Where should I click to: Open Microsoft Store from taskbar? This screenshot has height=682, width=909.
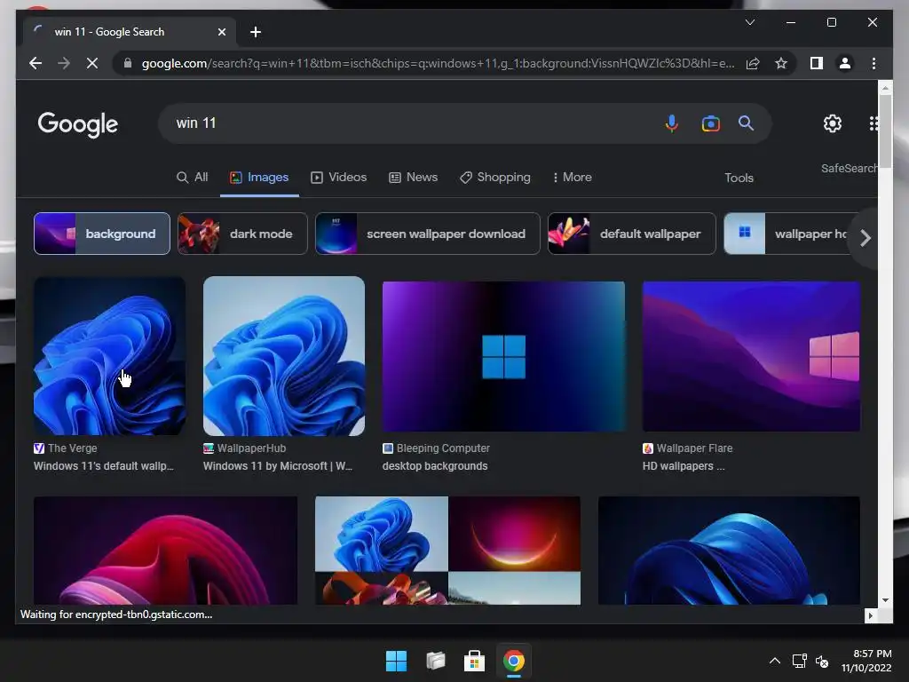[474, 661]
